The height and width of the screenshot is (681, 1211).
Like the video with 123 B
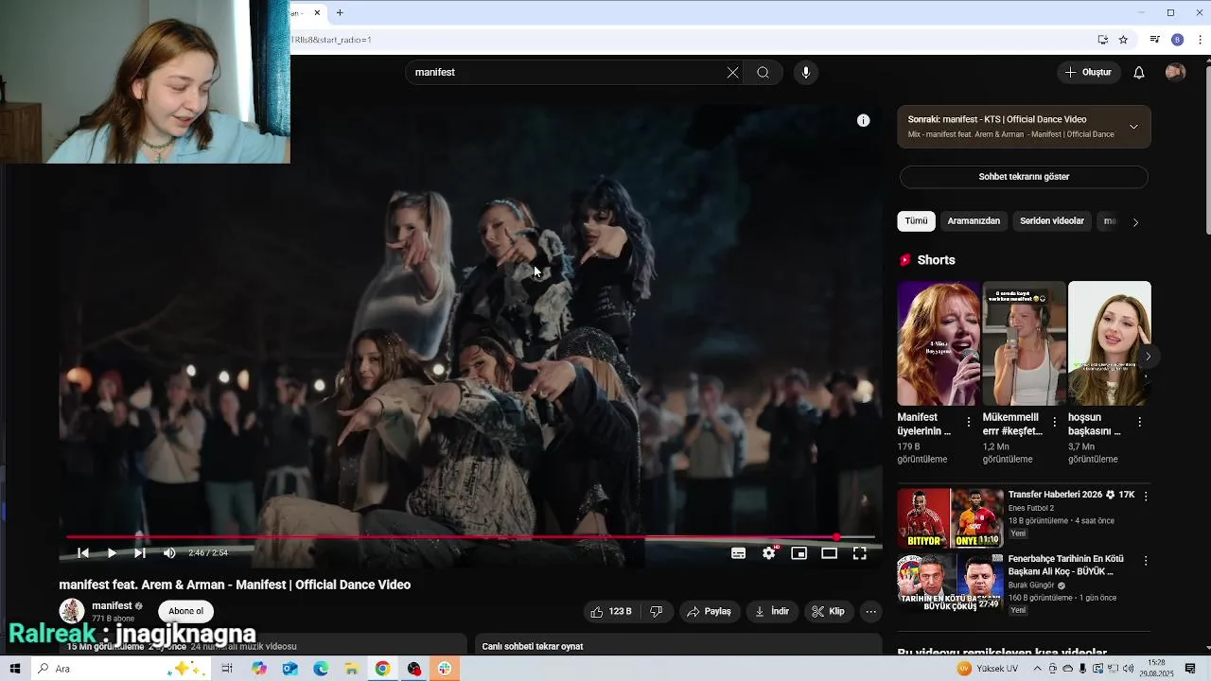tap(611, 612)
